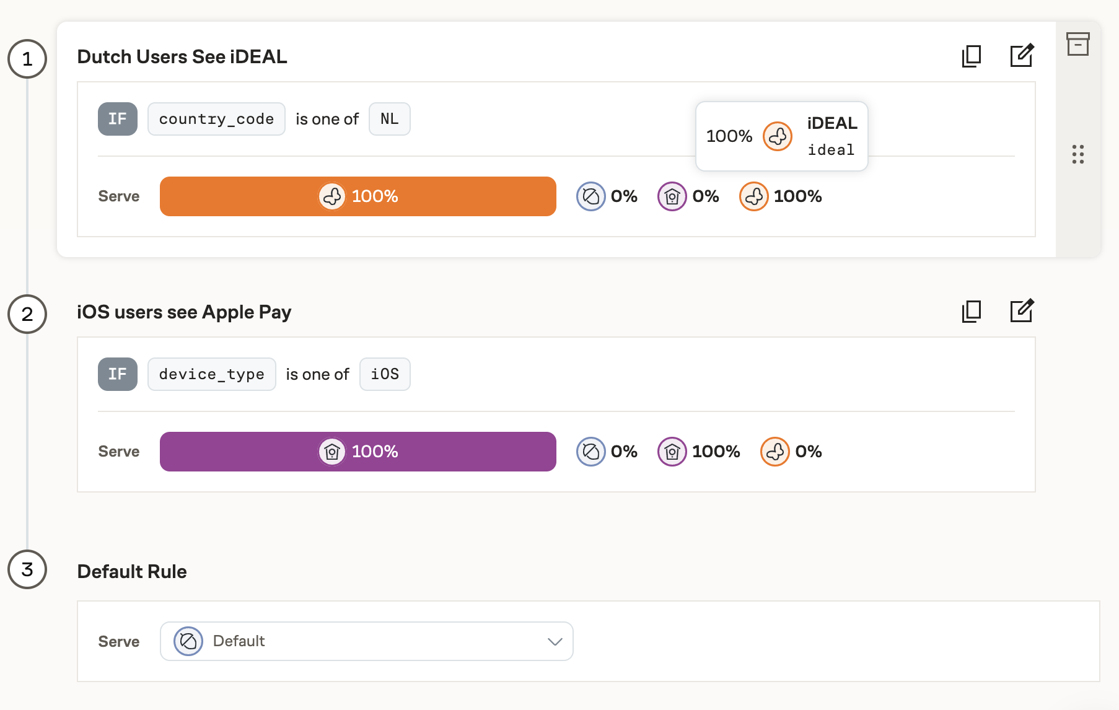
Task: Duplicate the iOS users see Apple Pay rule
Action: 971,312
